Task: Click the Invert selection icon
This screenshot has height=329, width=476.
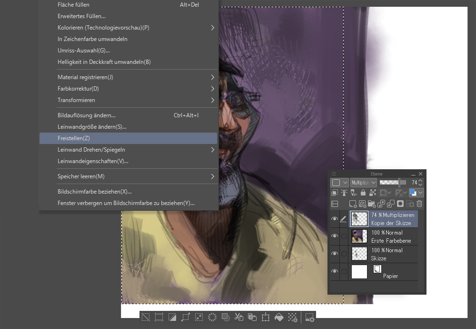Action: [x=172, y=317]
